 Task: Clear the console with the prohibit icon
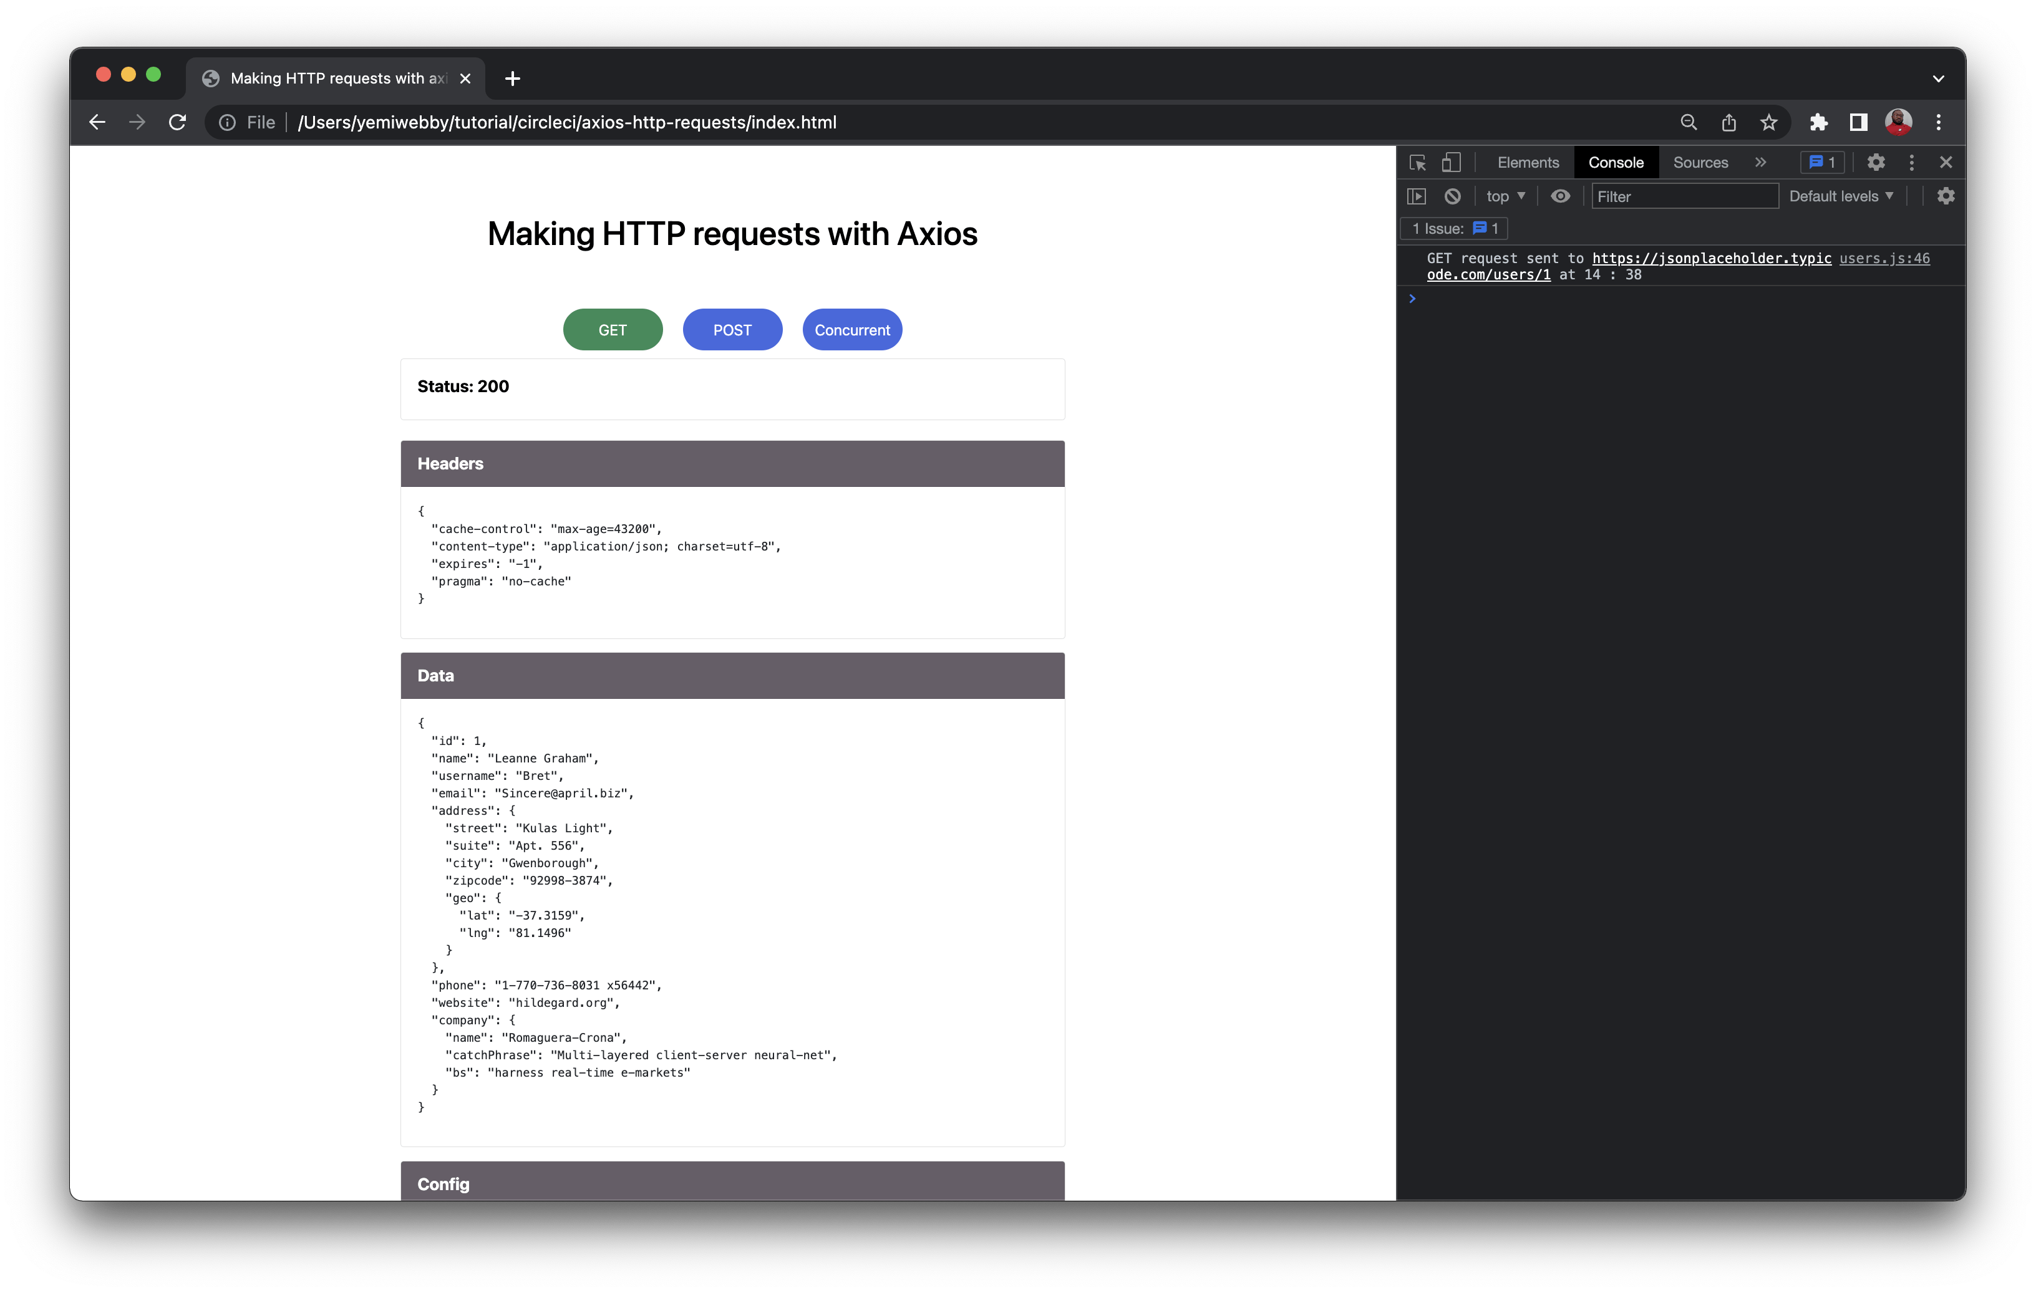1453,196
